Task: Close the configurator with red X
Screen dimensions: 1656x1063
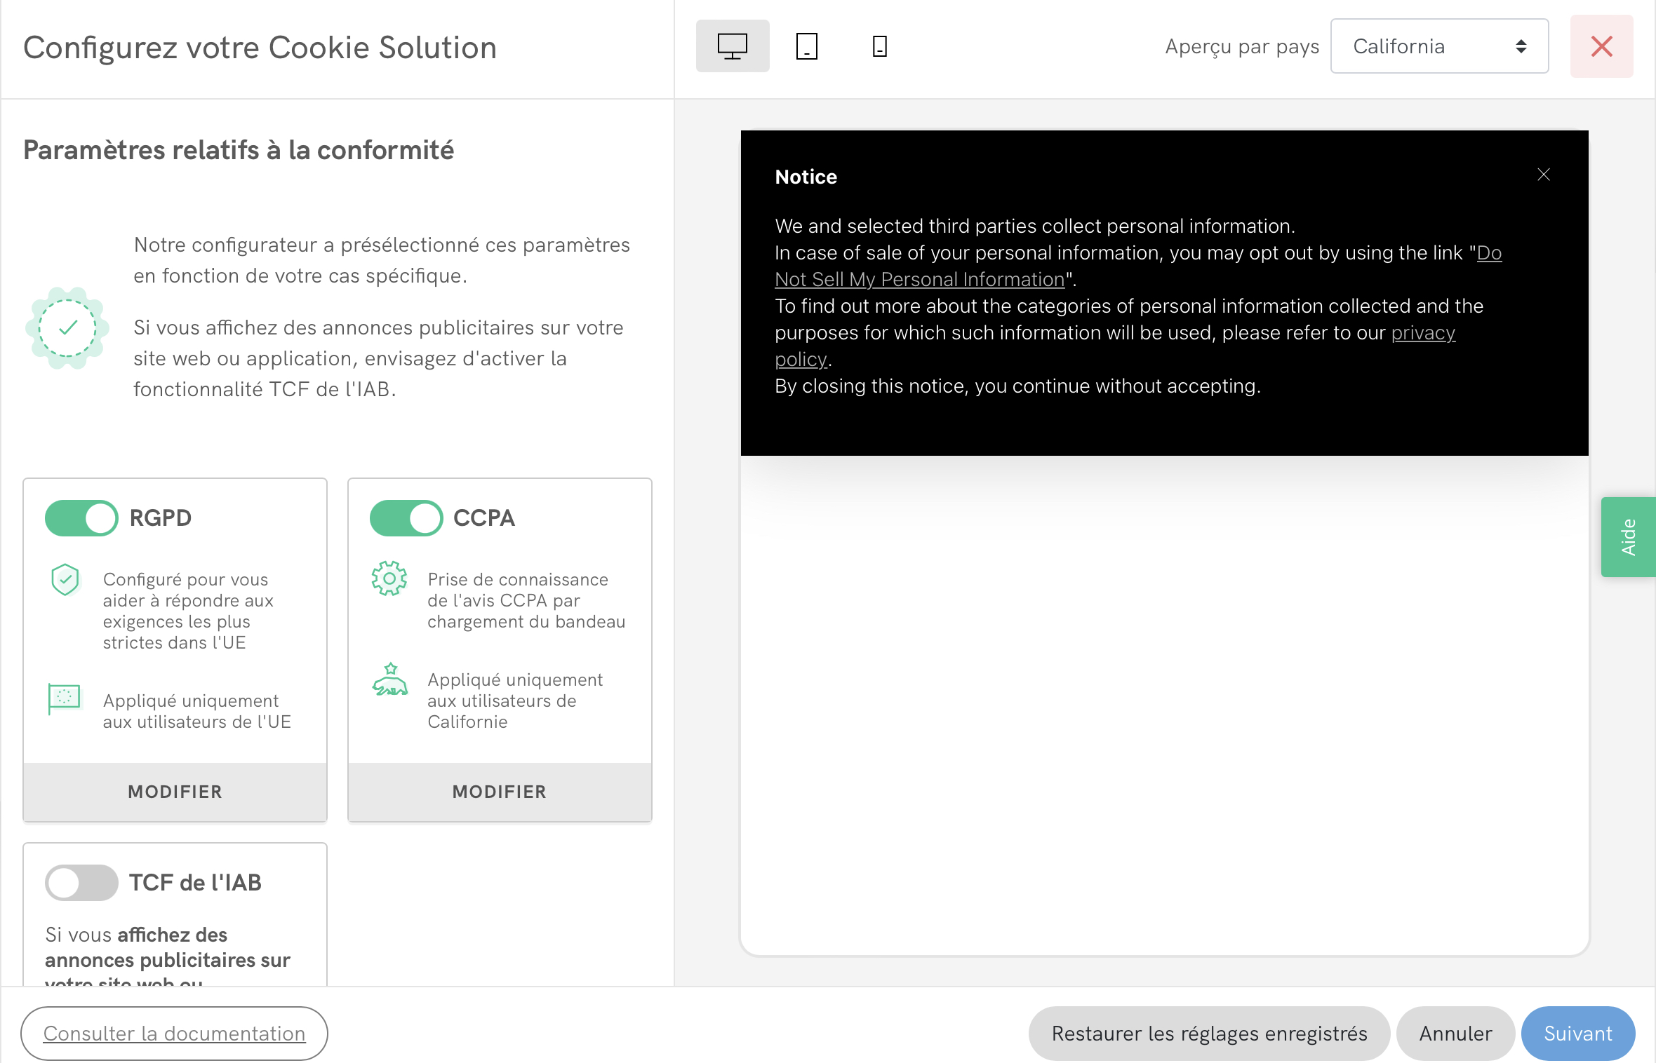Action: 1601,46
